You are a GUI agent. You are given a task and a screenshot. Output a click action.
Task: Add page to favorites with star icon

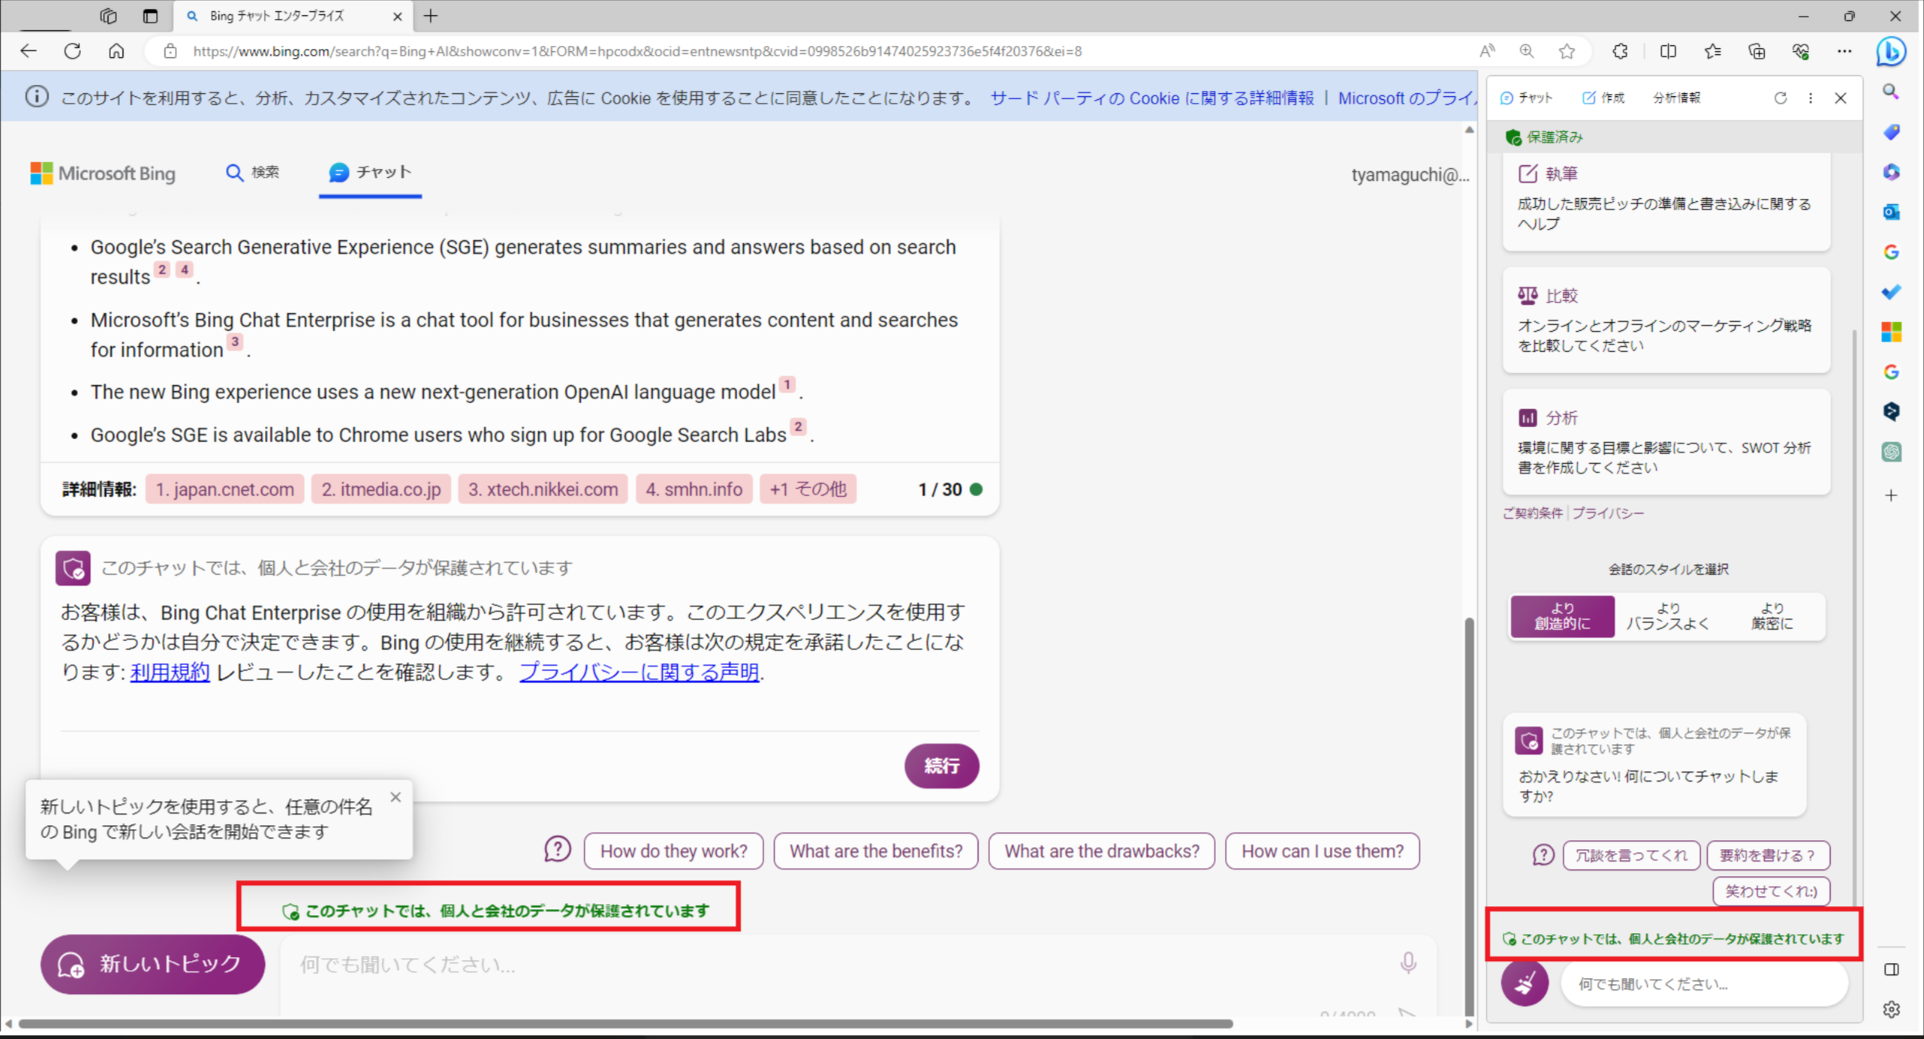pyautogui.click(x=1567, y=51)
